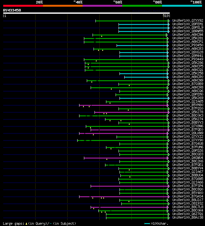Select the UniRef100_Q5K281 label
Viewport: 205px width, 226px height.
(x=188, y=38)
